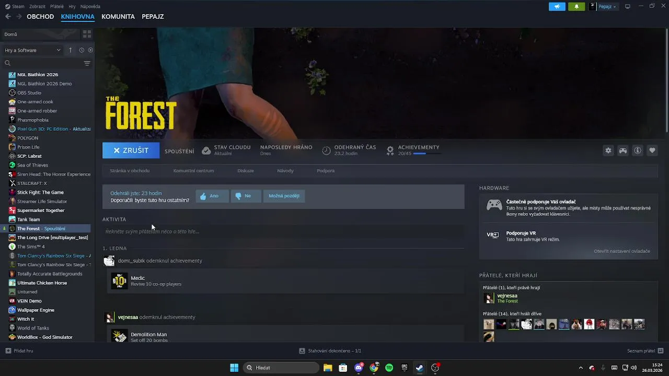Open downloads status Stahování dokončeno
This screenshot has height=376, width=669.
click(330, 351)
